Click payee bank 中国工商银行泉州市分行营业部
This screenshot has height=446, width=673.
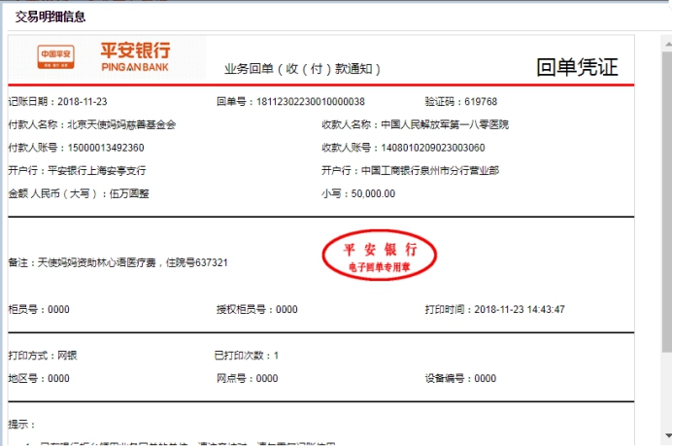point(430,171)
